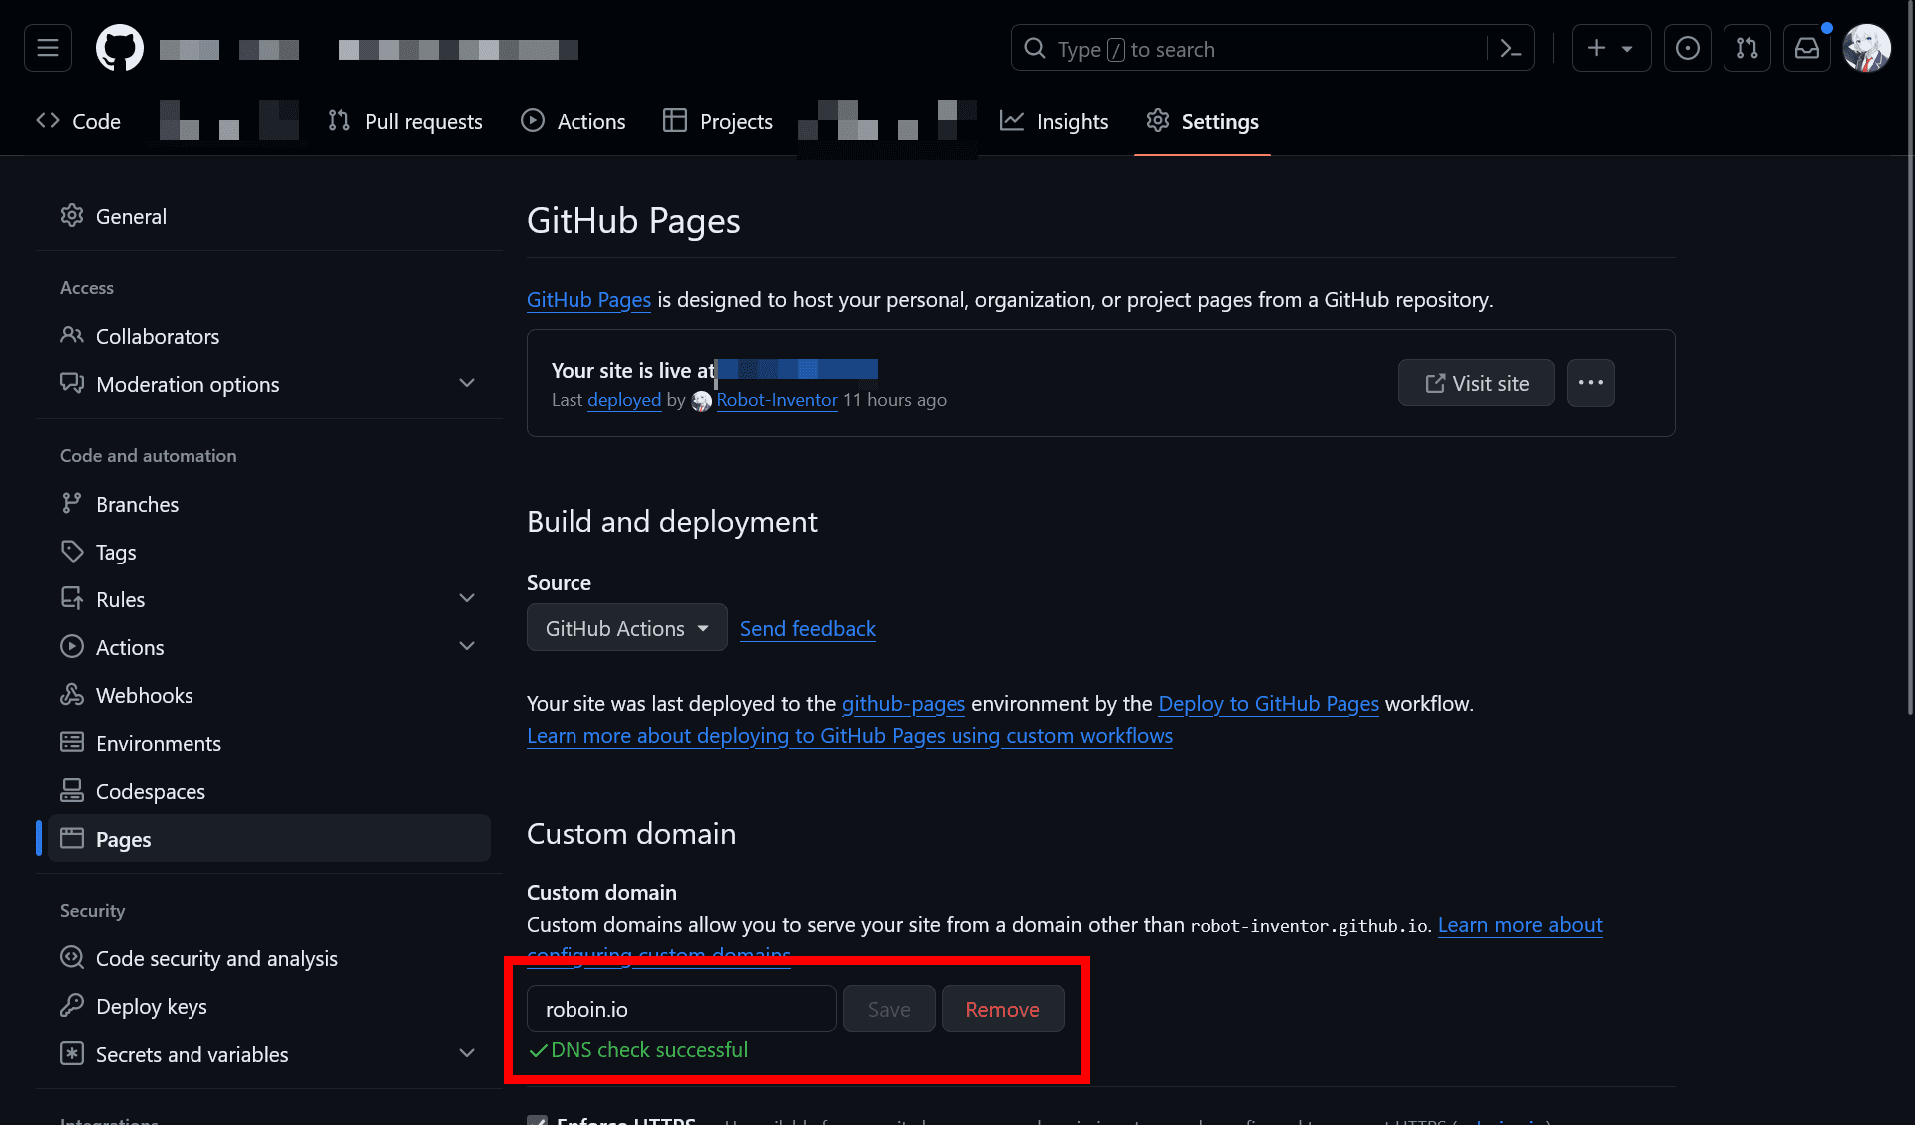Click the Environments server icon
This screenshot has height=1125, width=1915.
(x=72, y=742)
